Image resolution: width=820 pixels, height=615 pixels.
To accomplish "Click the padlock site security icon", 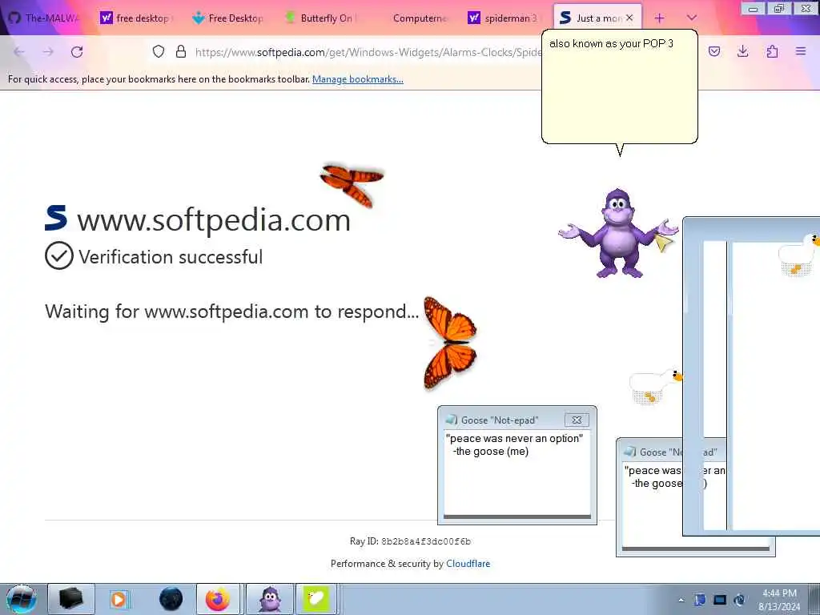I will pyautogui.click(x=181, y=51).
